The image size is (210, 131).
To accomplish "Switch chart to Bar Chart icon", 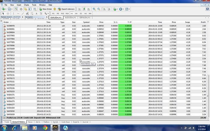I will [79, 9].
